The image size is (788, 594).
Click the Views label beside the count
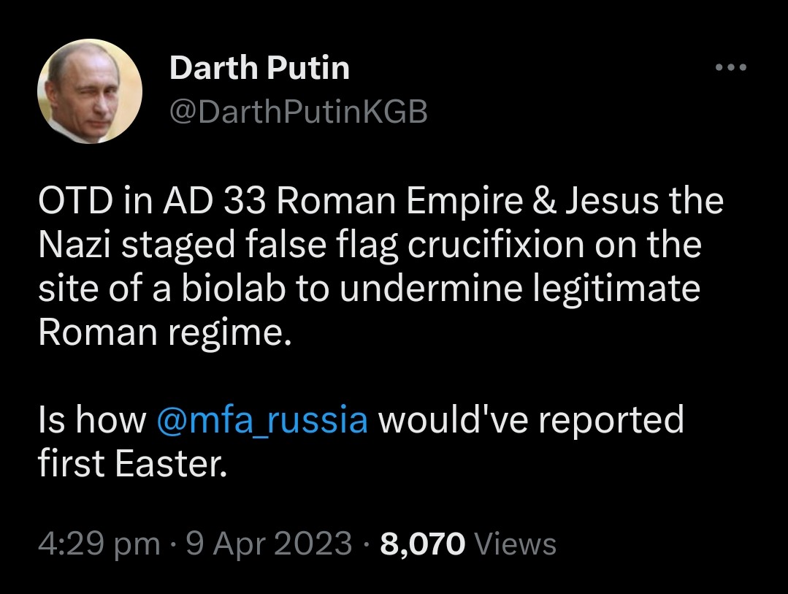[516, 544]
